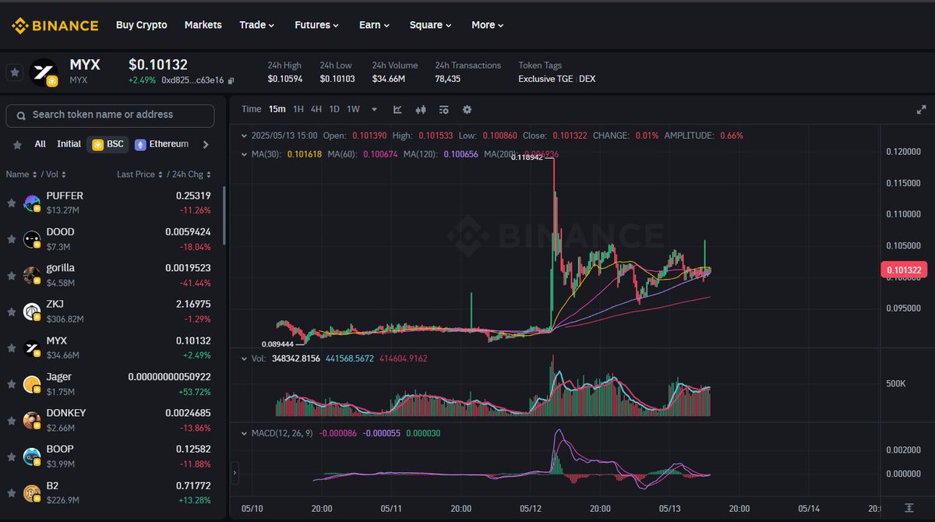This screenshot has height=522, width=935.
Task: Collapse the left token list panel
Action: click(x=235, y=472)
